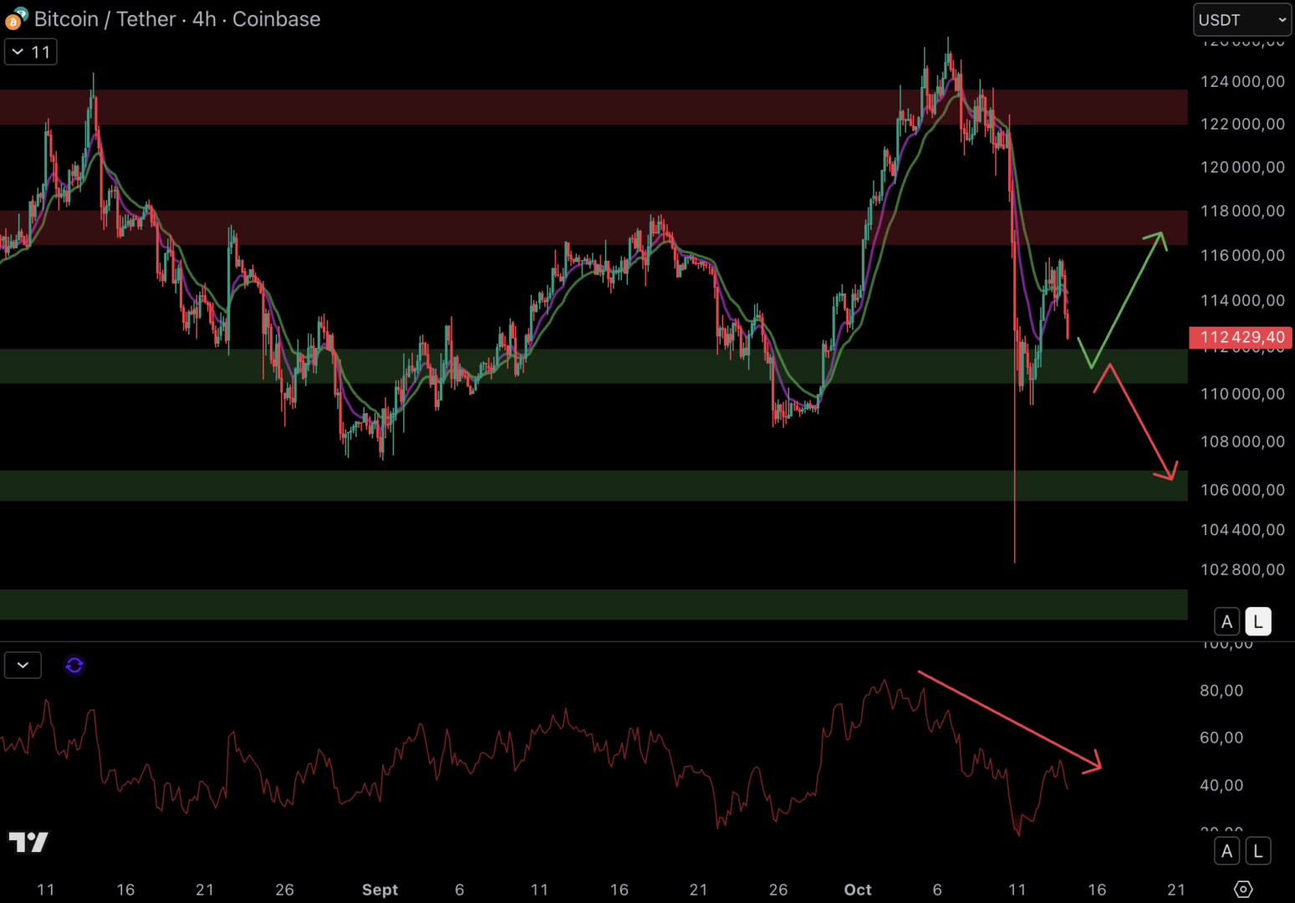Toggle auto scale A on main price pane
The width and height of the screenshot is (1295, 903).
(x=1226, y=622)
